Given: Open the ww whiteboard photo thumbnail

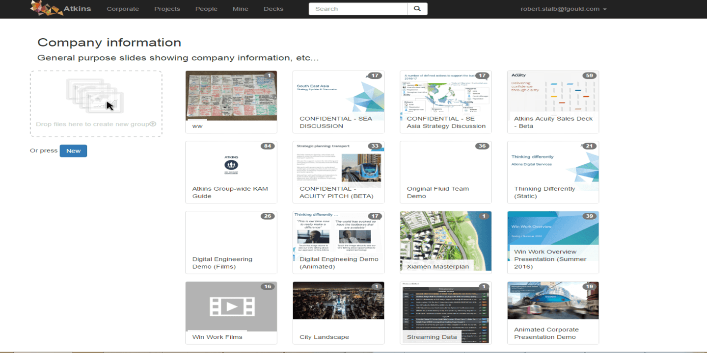Looking at the screenshot, I should click(231, 96).
